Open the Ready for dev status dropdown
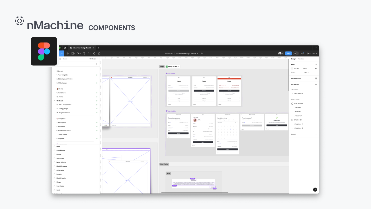Screen dimensions: 371x209 [x=173, y=66]
